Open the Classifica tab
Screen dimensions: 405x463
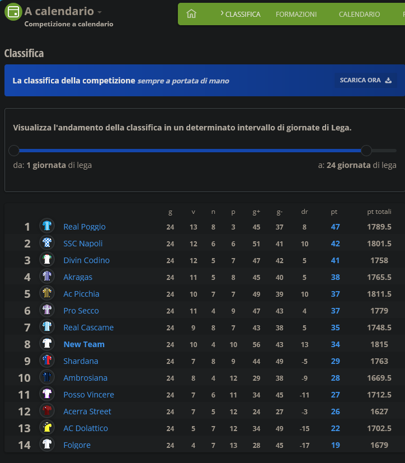point(242,14)
